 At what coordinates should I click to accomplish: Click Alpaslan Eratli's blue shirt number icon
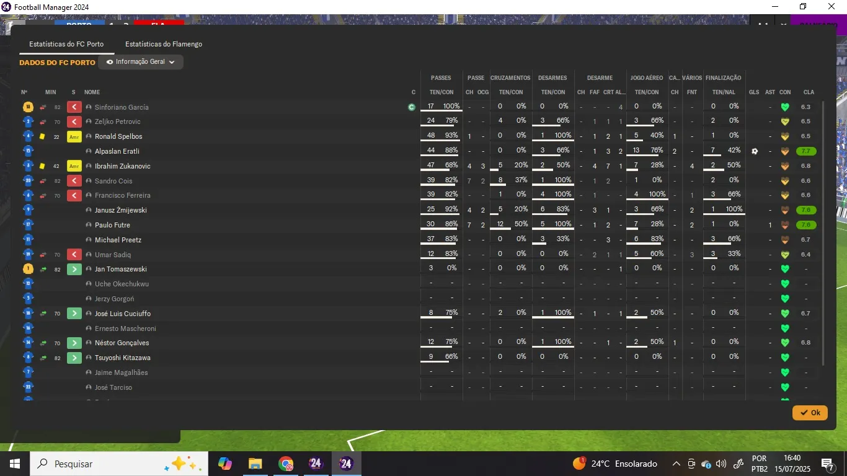[x=28, y=151]
